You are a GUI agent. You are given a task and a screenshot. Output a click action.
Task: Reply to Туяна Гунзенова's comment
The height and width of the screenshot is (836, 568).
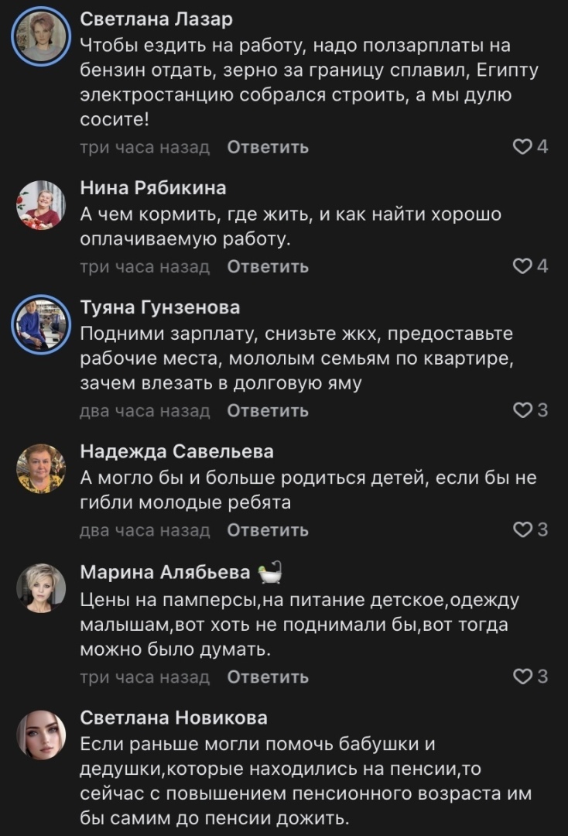[268, 411]
